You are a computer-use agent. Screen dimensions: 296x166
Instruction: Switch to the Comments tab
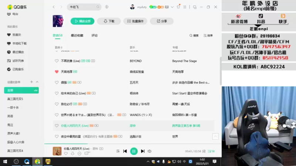[95, 35]
